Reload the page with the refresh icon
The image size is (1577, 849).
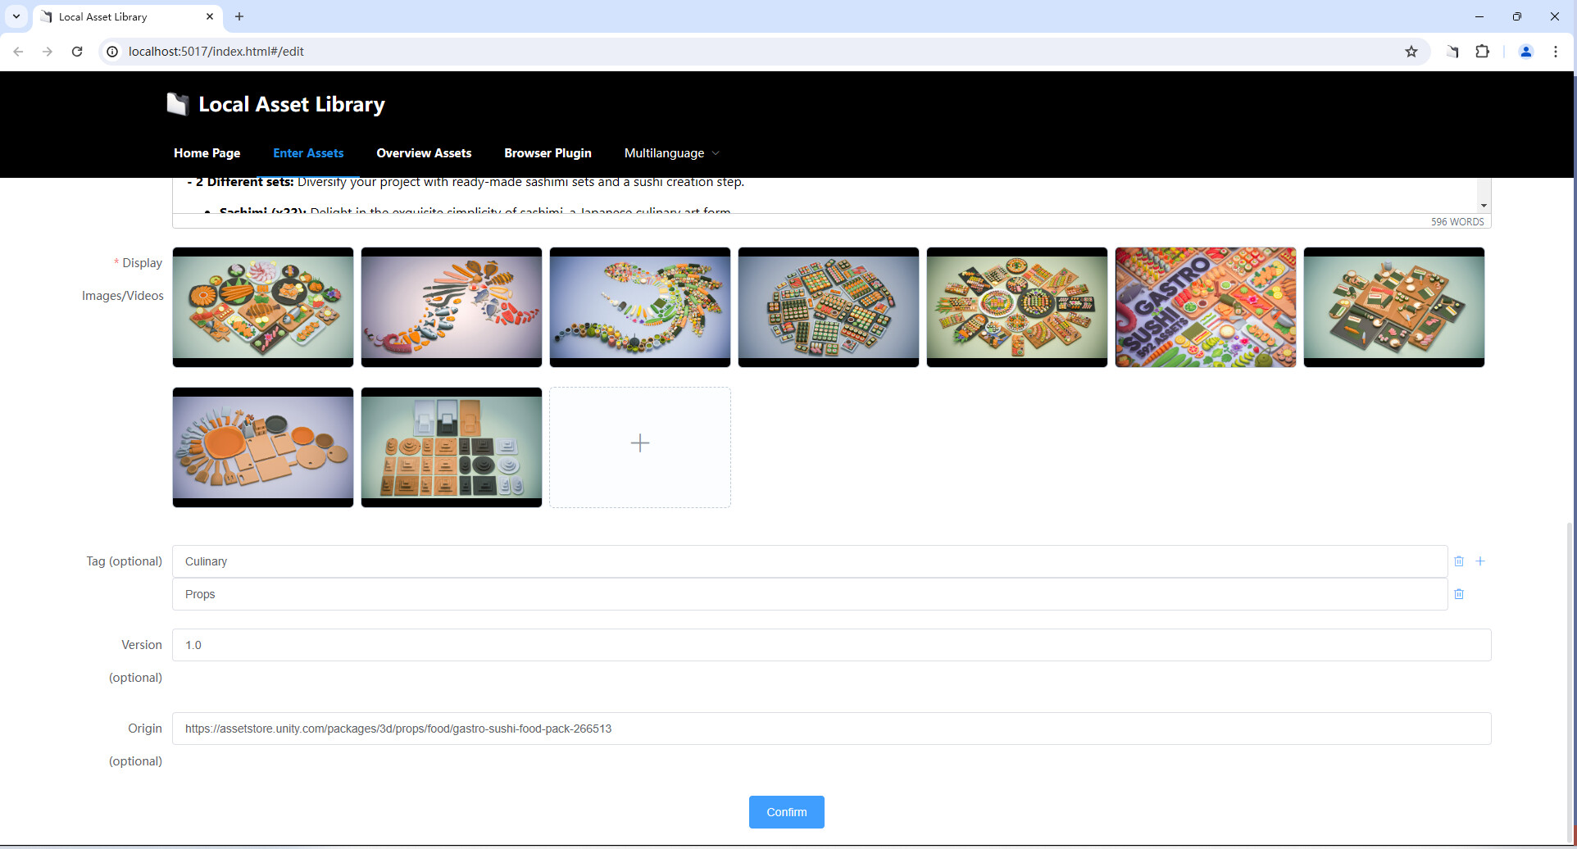pos(77,52)
